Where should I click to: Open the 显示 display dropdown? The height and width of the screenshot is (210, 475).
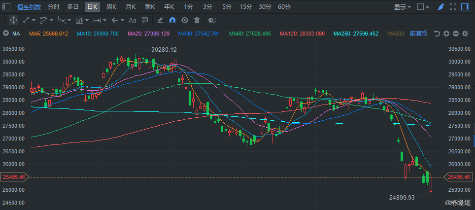pos(403,7)
